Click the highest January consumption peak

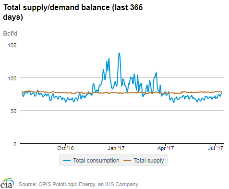pos(119,53)
